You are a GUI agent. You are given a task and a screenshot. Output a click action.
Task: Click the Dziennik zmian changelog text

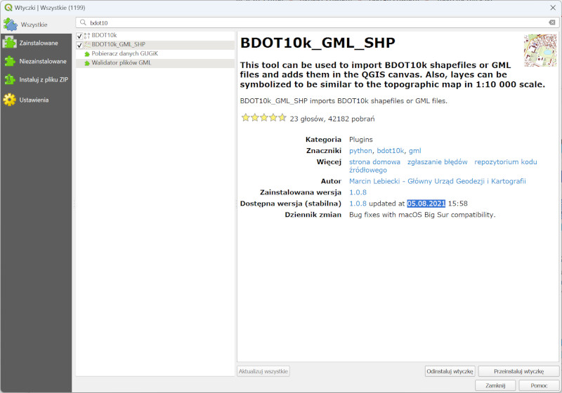(422, 215)
